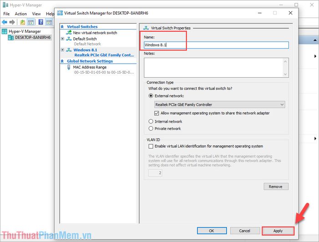Screen dimensions: 319x242
Task: Collapse the Virtual Switches section
Action: click(62, 27)
